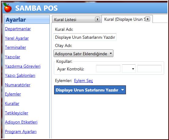Go to Yazıcı Şablonları

(20, 76)
